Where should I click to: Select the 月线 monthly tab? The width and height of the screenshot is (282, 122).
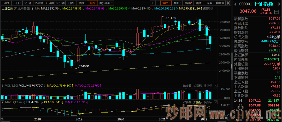click(x=92, y=3)
